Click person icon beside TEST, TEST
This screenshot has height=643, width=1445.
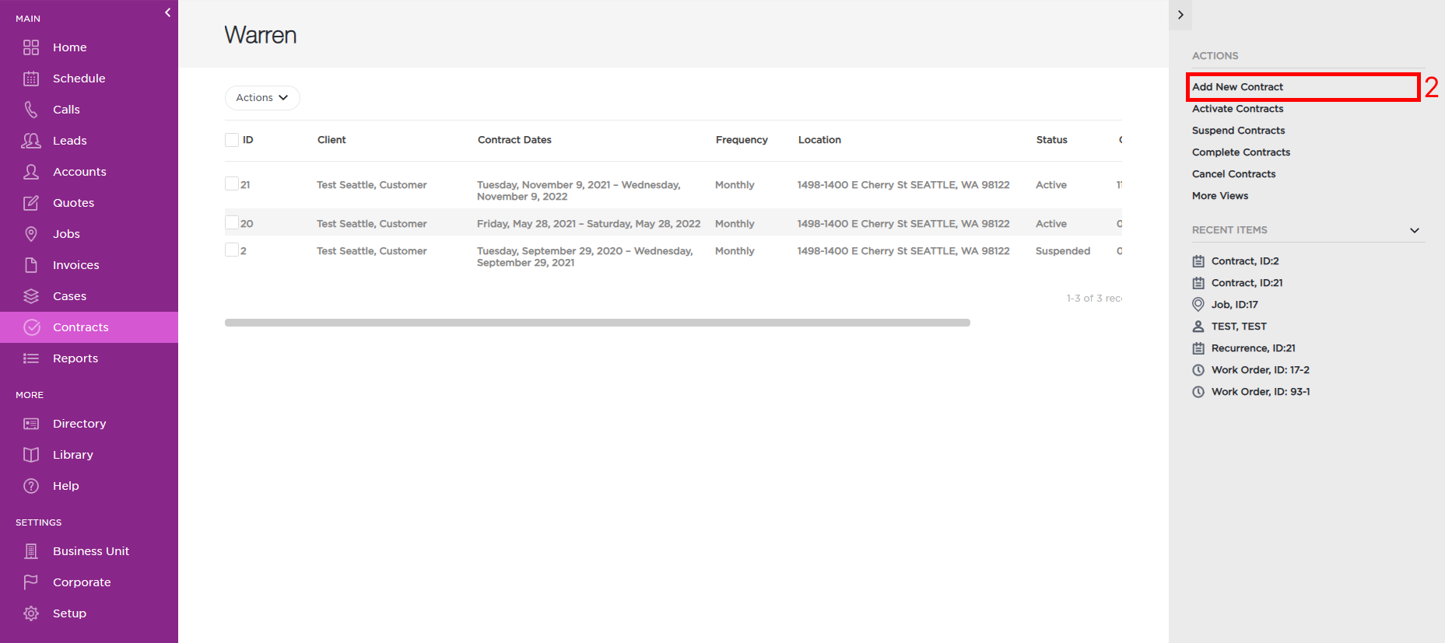1198,327
